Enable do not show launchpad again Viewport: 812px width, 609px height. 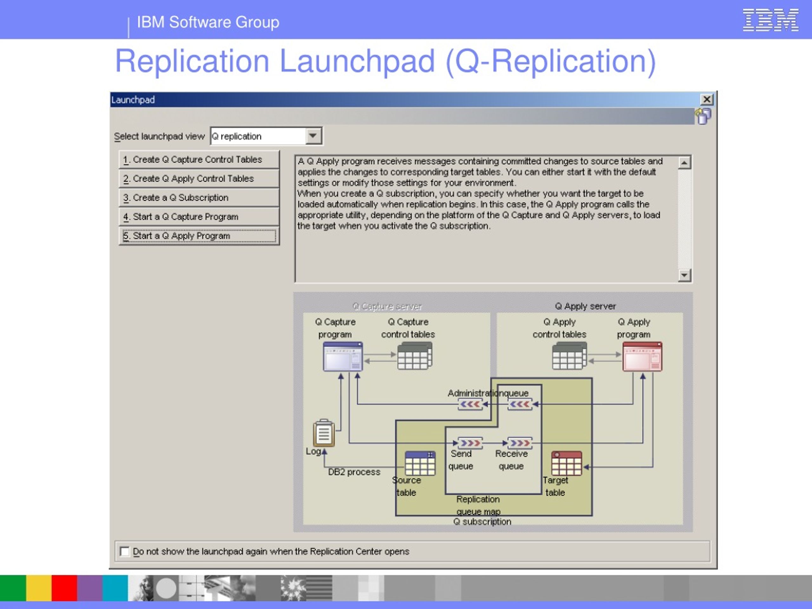pos(125,551)
